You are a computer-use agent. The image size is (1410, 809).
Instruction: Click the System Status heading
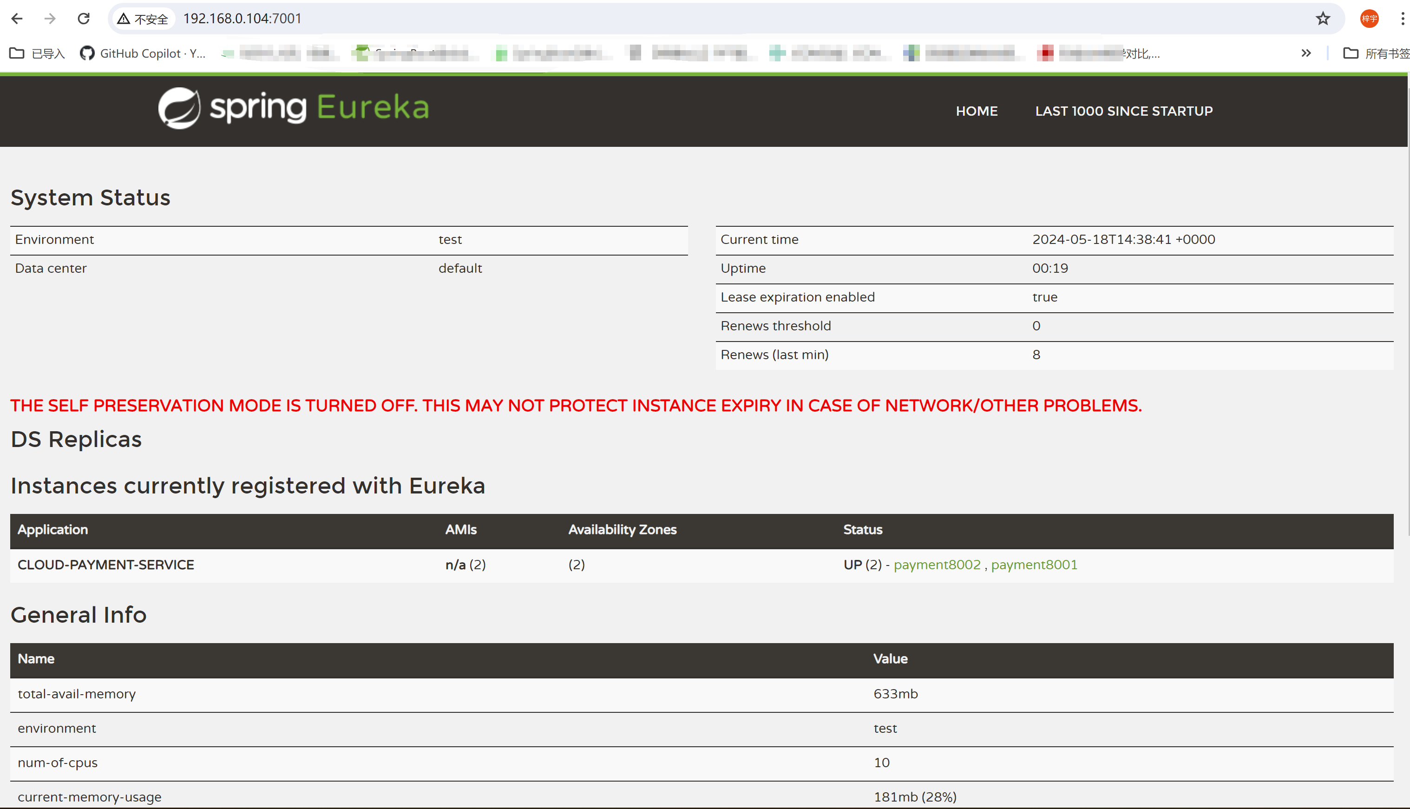click(x=91, y=198)
